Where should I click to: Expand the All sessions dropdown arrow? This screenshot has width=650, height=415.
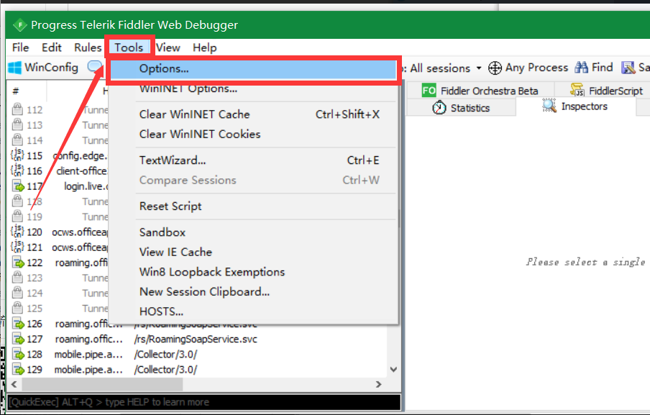click(x=479, y=68)
